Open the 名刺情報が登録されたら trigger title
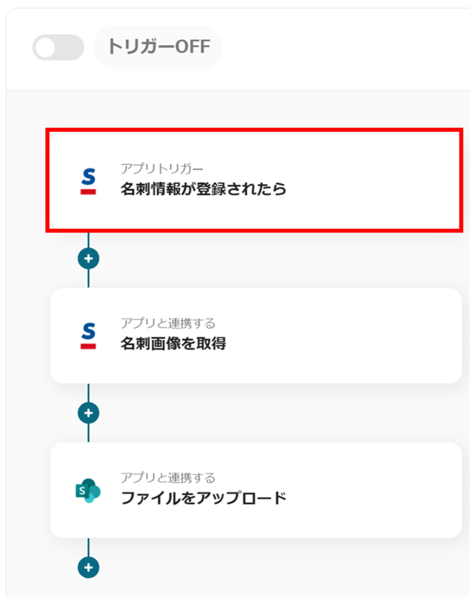Image resolution: width=470 pixels, height=597 pixels. 203,189
